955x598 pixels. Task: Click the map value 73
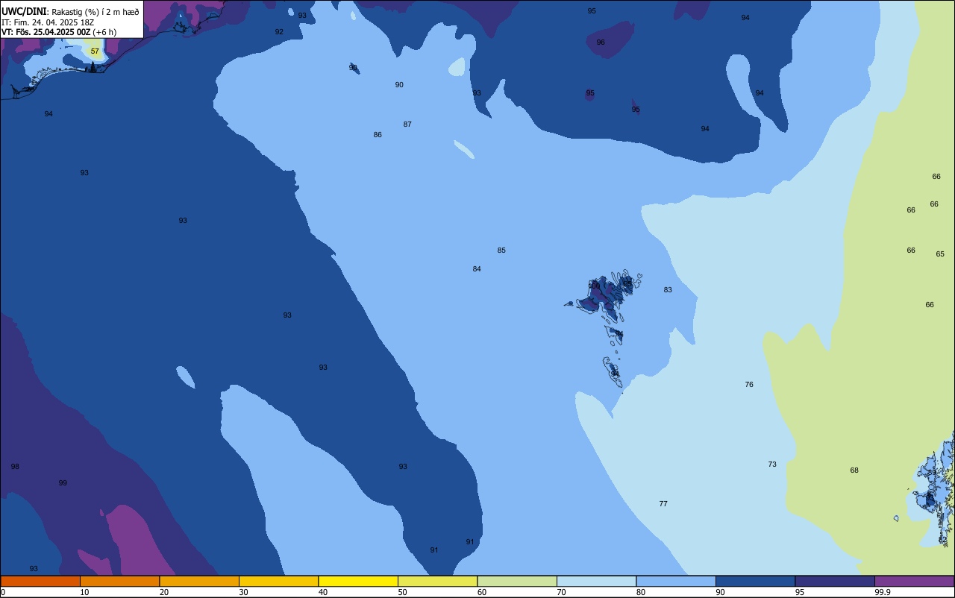772,465
